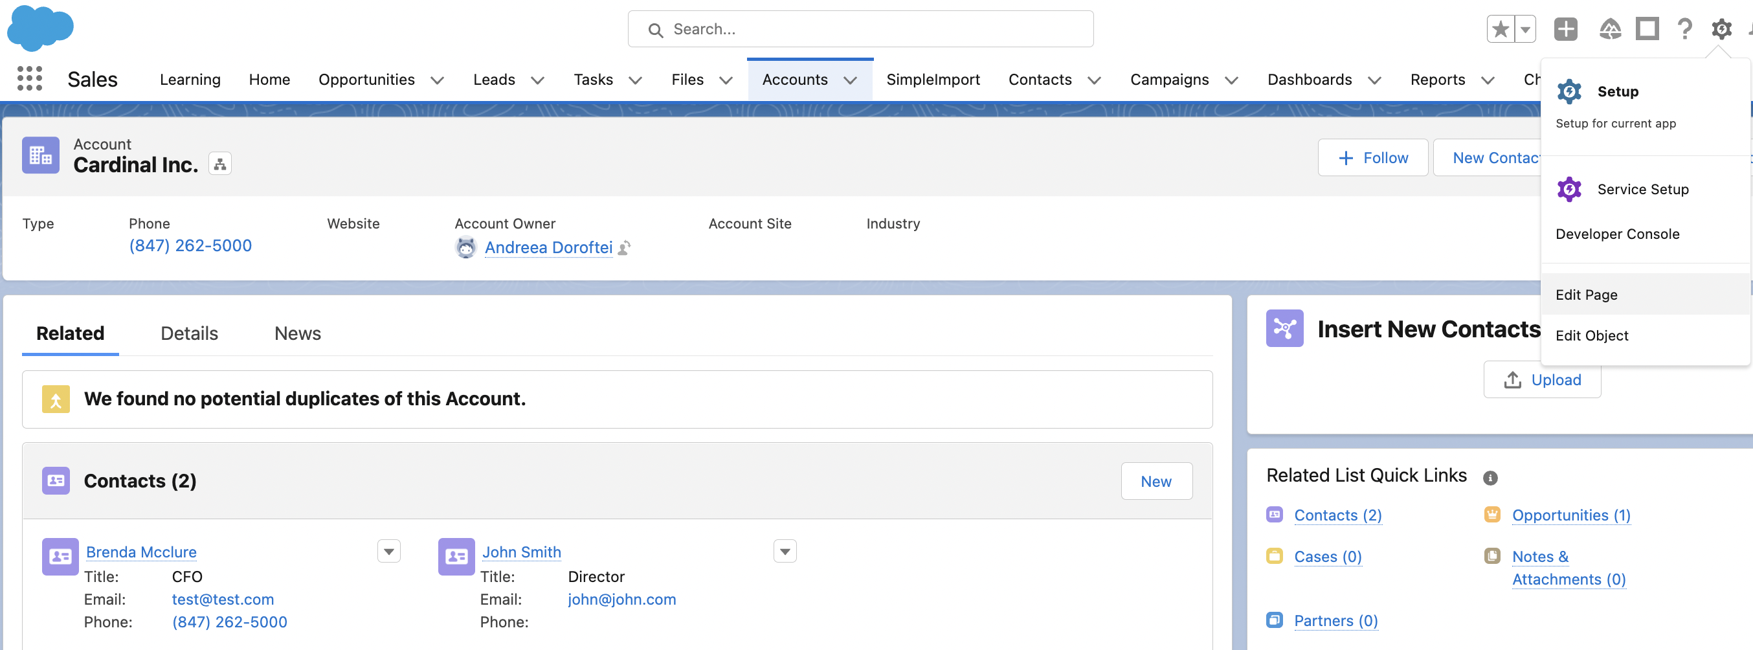1753x650 pixels.
Task: Switch to the News tab
Action: point(297,333)
